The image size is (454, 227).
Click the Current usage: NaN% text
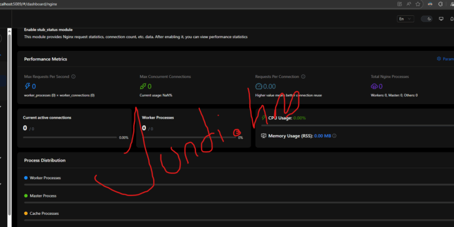[156, 95]
